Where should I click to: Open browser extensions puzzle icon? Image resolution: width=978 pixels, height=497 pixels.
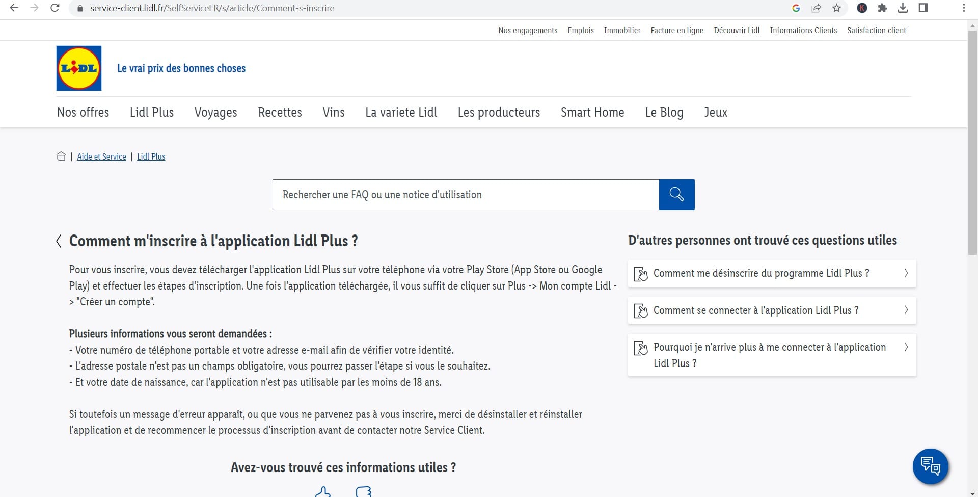(x=882, y=8)
